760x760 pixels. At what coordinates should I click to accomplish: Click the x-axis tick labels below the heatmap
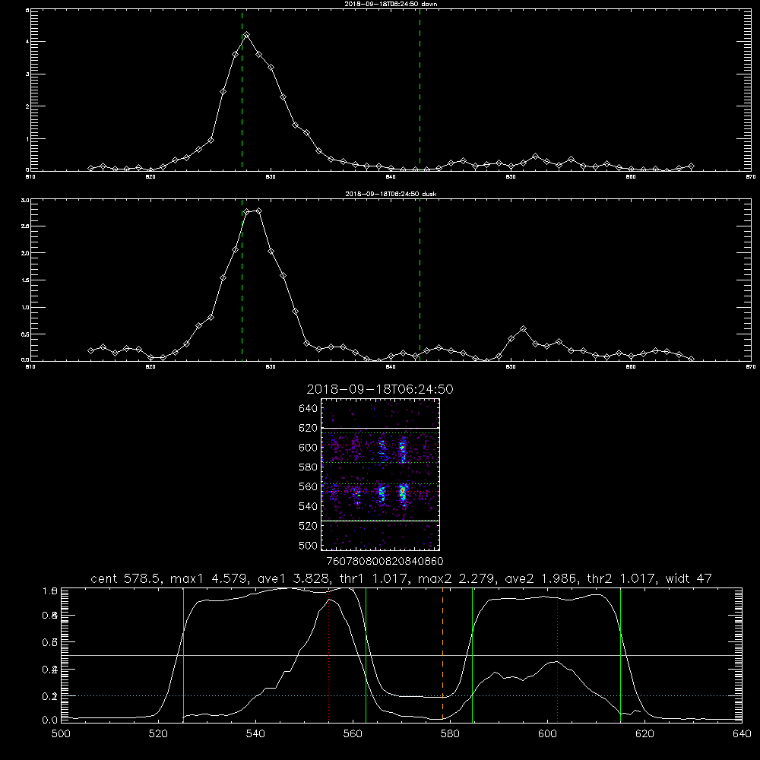click(385, 562)
